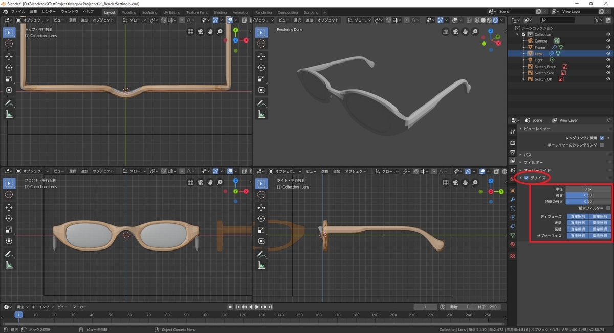Select the Move tool in top-left viewport
The height and width of the screenshot is (333, 614).
tap(9, 56)
